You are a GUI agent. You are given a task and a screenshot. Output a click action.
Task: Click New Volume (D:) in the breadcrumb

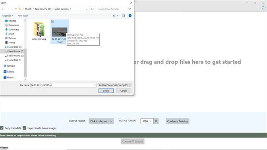[43, 9]
